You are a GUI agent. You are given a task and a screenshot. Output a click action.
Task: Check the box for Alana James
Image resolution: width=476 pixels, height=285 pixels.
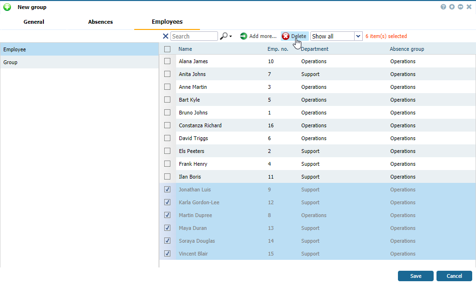167,61
